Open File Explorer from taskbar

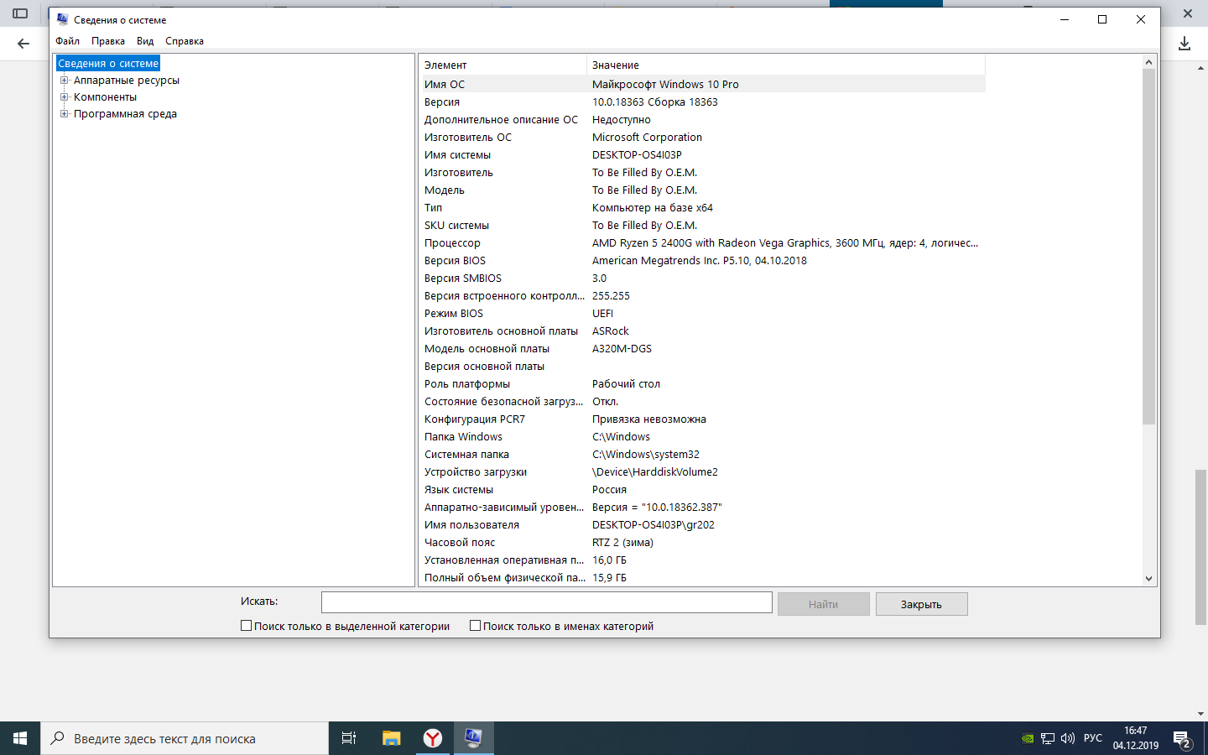[x=391, y=738]
